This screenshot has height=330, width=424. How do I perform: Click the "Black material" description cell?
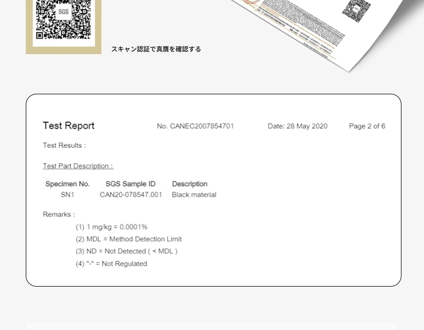[x=194, y=195]
